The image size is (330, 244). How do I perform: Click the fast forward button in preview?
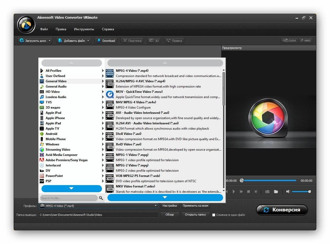click(241, 192)
